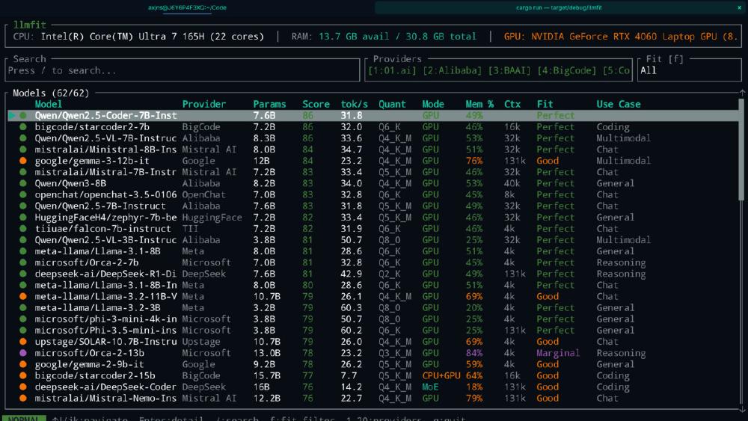Toggle the BigCode provider filter
The height and width of the screenshot is (421, 748).
point(569,70)
